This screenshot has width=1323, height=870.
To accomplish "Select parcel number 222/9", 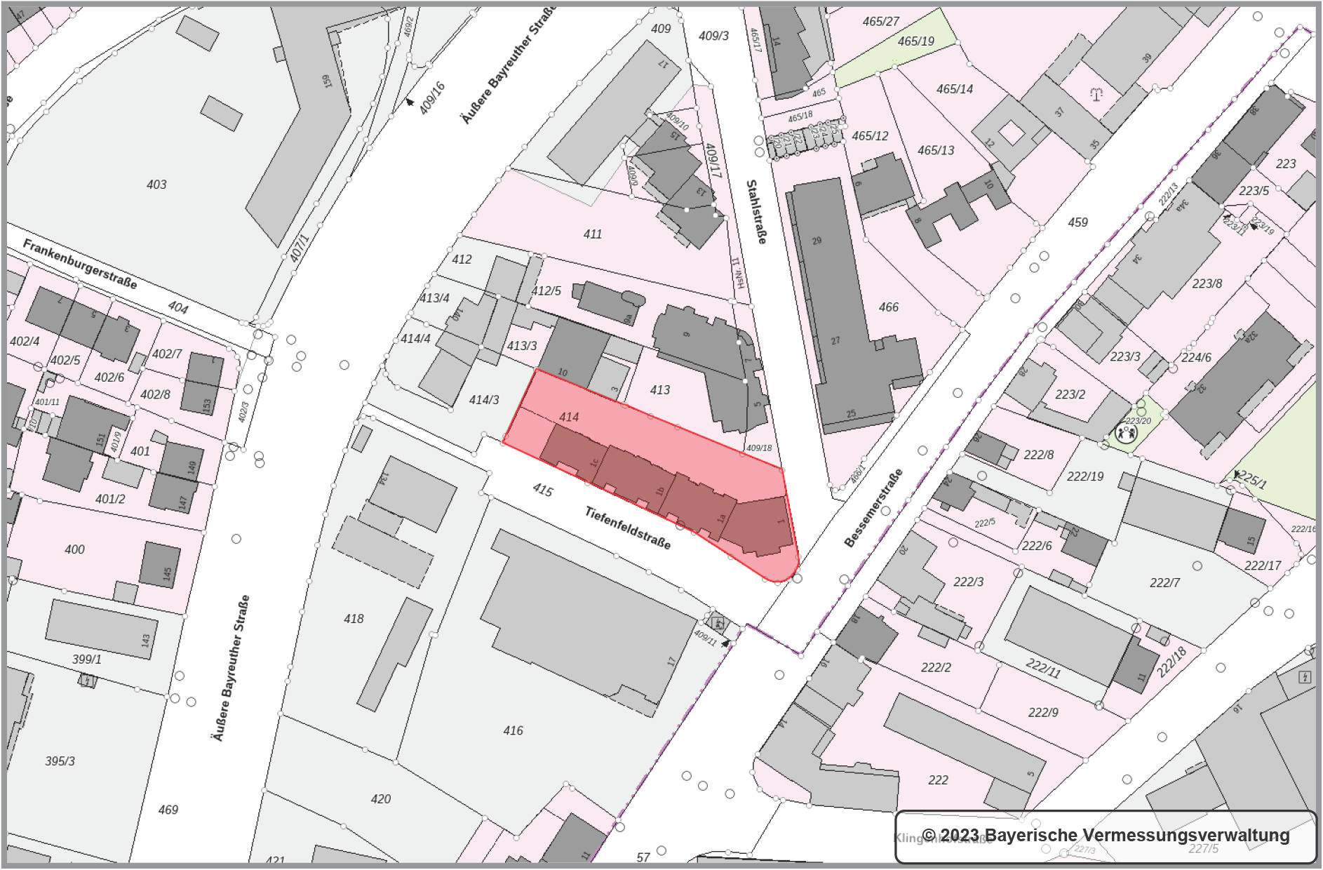I will pos(1043,713).
